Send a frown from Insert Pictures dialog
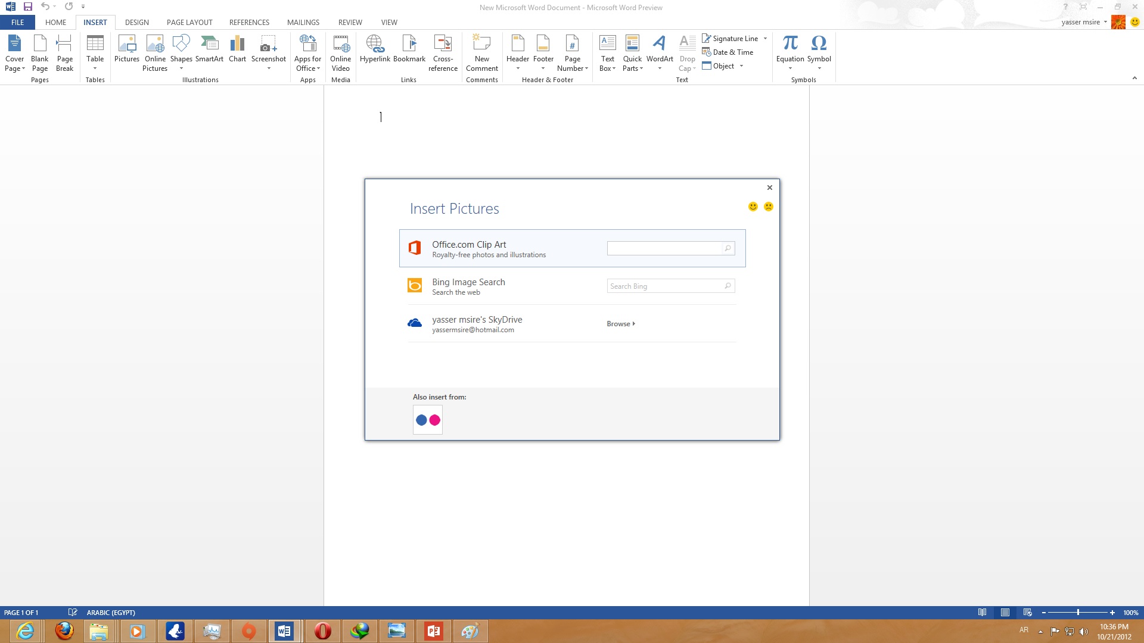The height and width of the screenshot is (643, 1144). coord(769,207)
